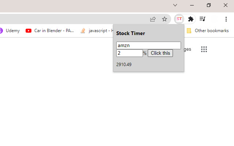This screenshot has height=146, width=234.
Task: Open the media controls icon
Action: (202, 19)
